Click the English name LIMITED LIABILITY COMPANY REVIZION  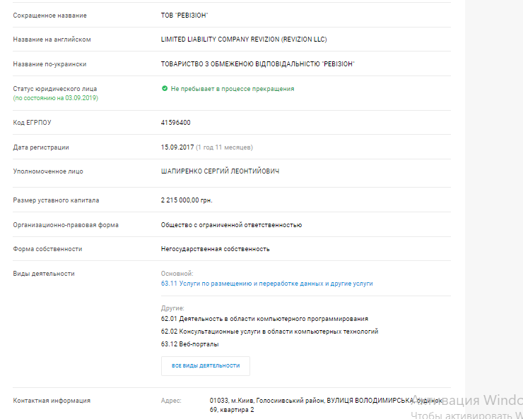pos(244,40)
